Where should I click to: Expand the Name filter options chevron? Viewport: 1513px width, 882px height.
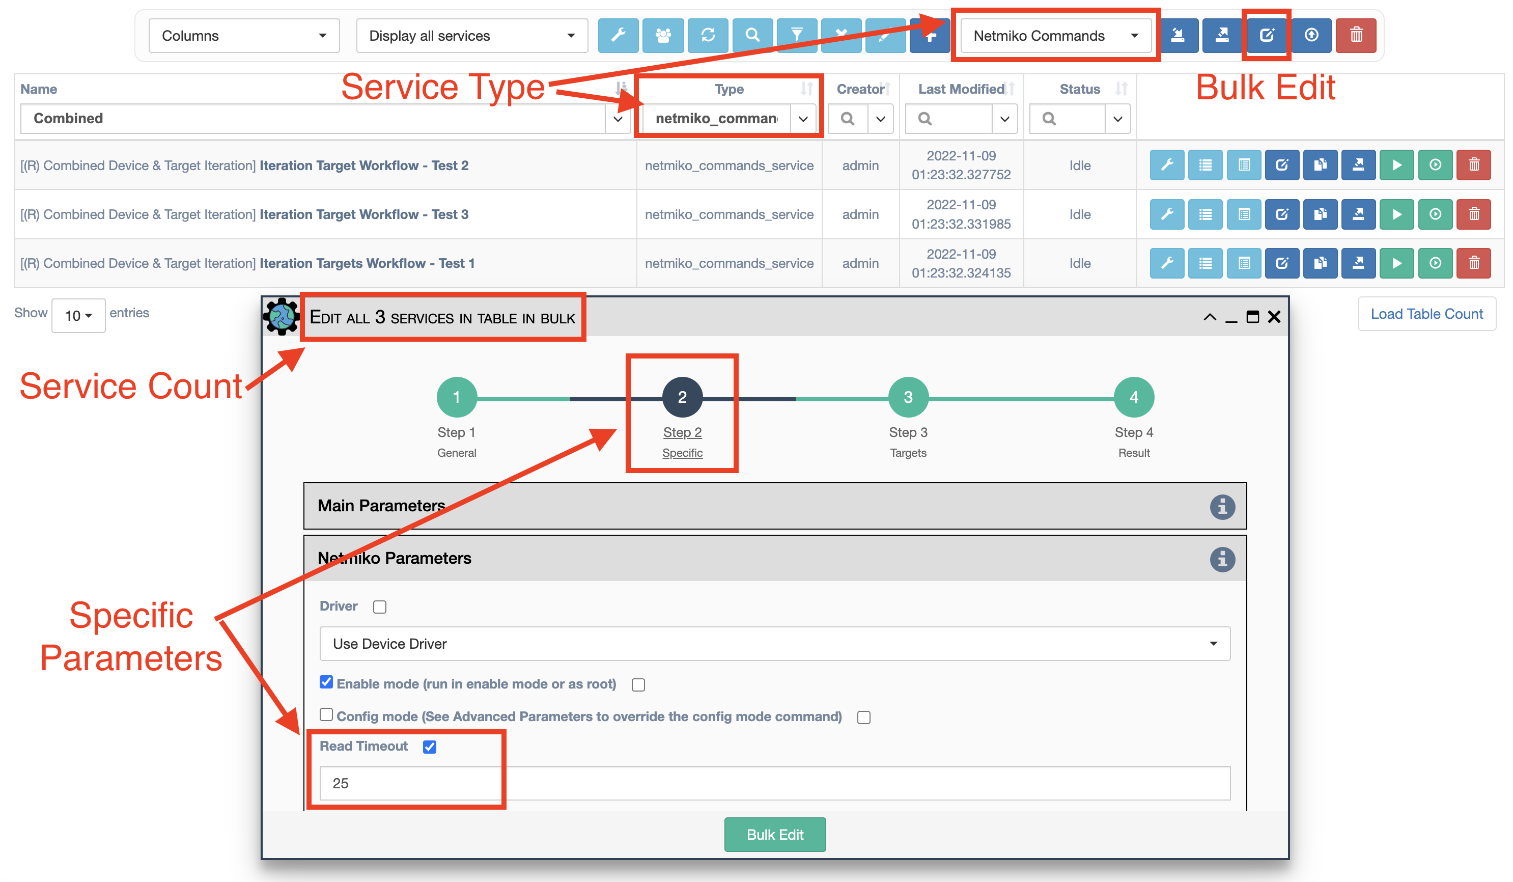coord(618,119)
